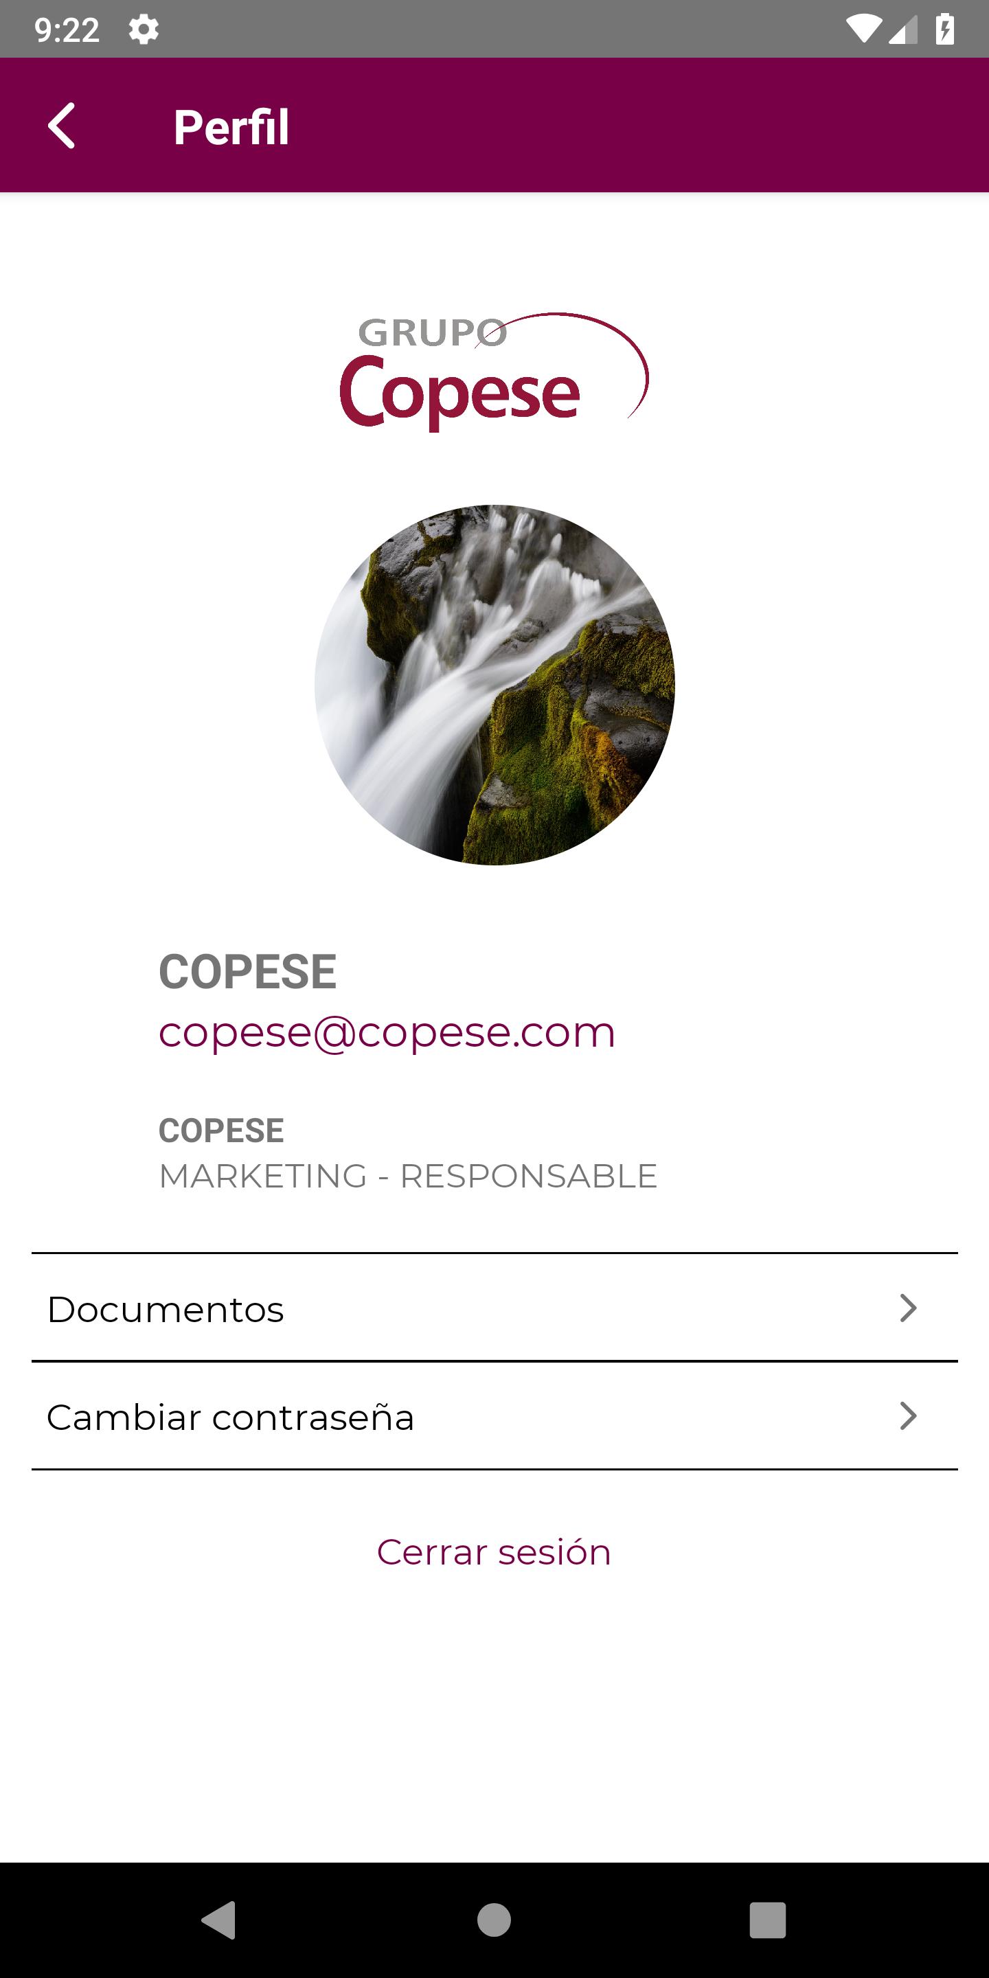
Task: Tap the cellular signal icon
Action: point(903,30)
